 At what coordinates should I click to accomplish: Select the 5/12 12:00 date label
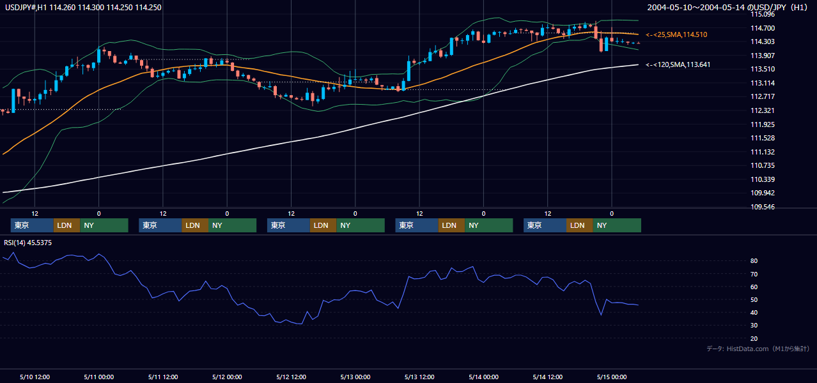(x=291, y=377)
